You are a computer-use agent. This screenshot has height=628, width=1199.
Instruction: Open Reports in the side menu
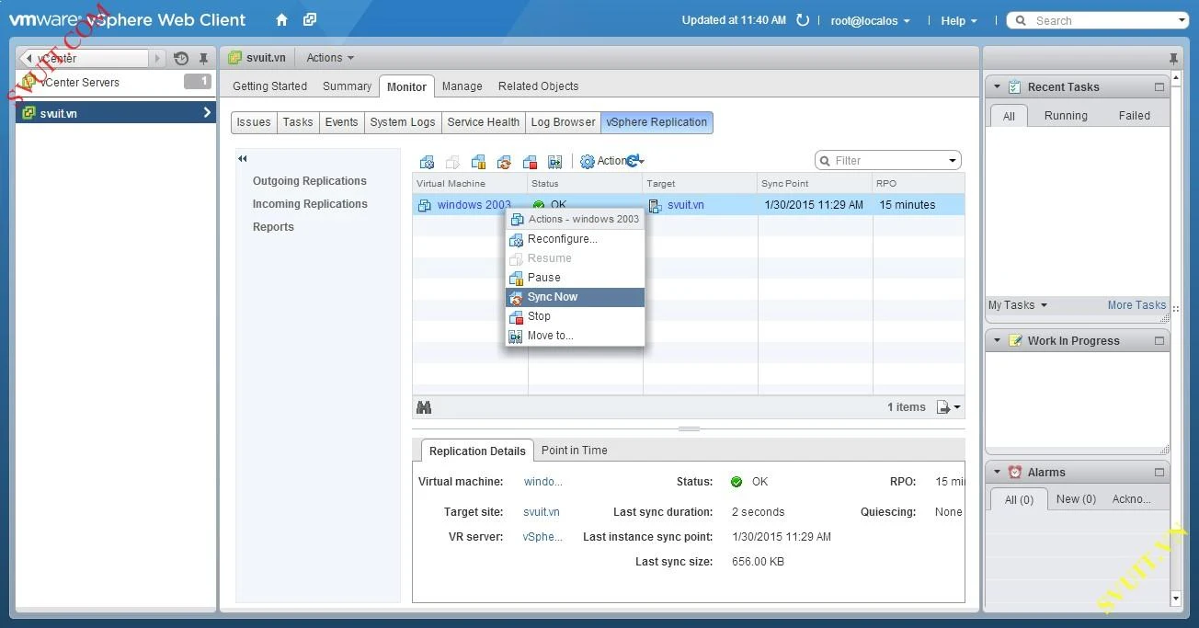point(273,227)
